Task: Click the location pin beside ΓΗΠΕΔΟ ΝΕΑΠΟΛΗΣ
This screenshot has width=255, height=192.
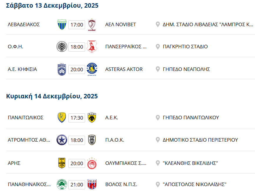Action: pyautogui.click(x=158, y=69)
